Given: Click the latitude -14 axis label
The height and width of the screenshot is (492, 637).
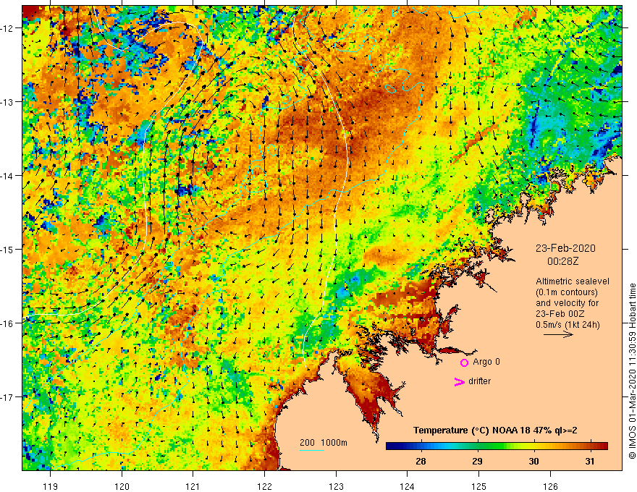Looking at the screenshot, I should pyautogui.click(x=7, y=176).
